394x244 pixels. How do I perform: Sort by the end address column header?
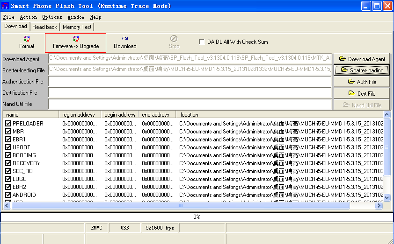tap(157, 115)
